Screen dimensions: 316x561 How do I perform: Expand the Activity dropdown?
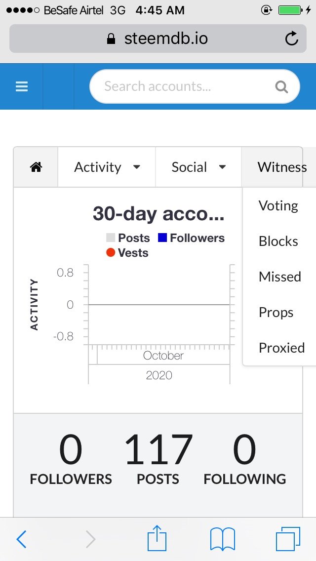[x=107, y=167]
